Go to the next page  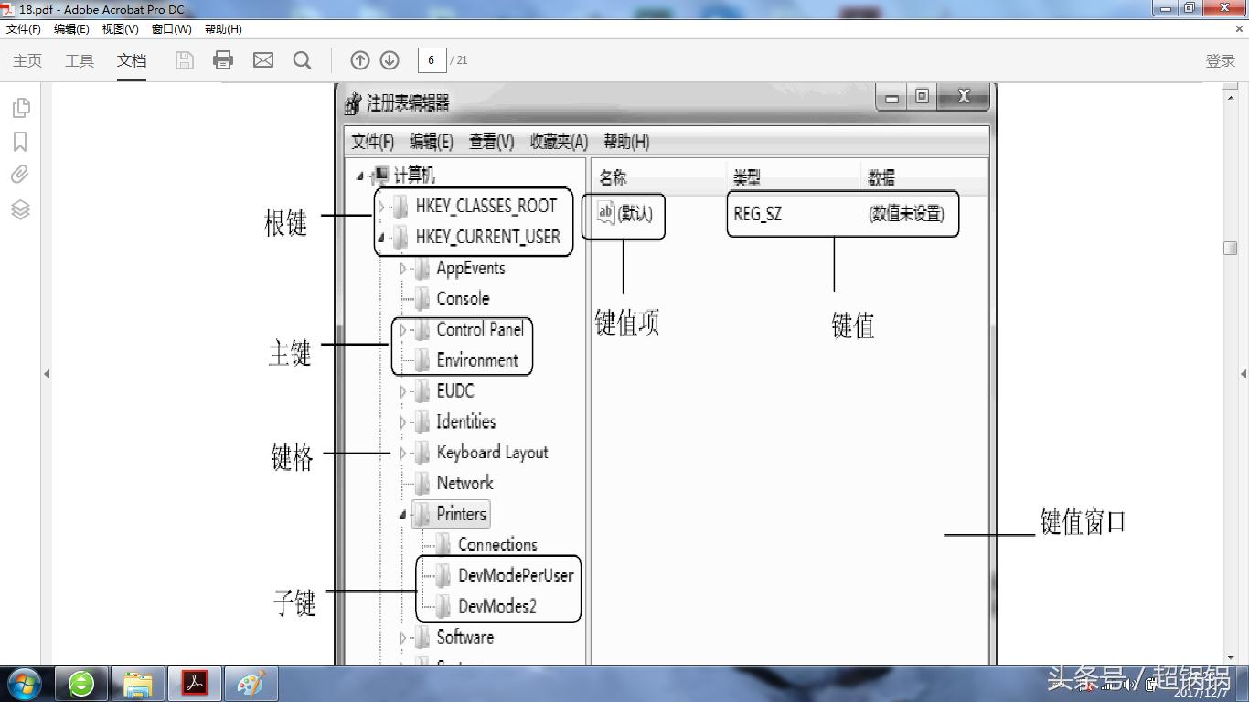(389, 59)
